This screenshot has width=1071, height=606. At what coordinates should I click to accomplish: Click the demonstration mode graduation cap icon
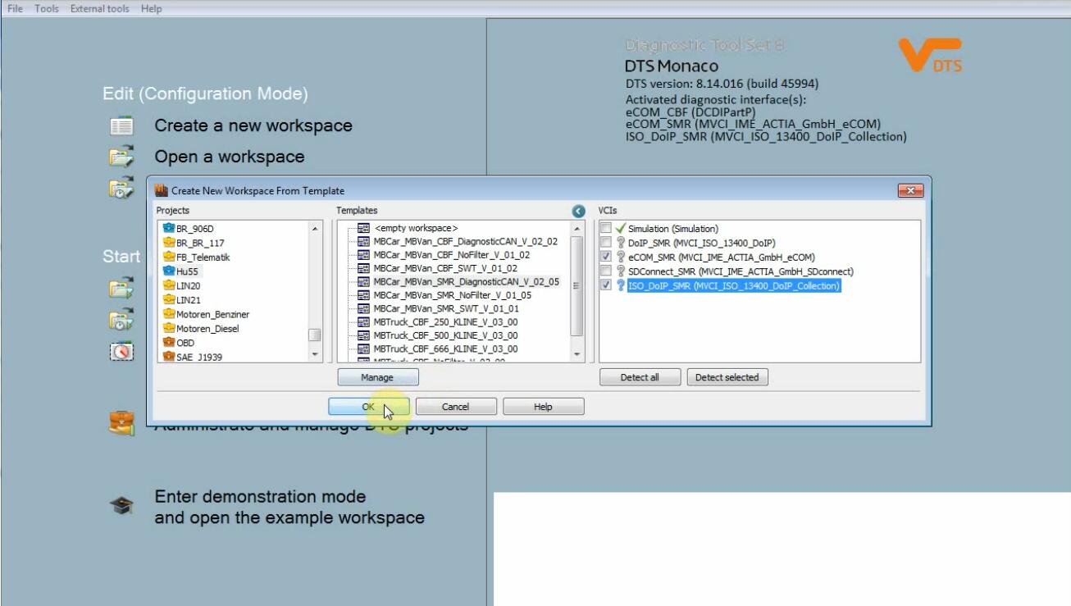[x=121, y=506]
